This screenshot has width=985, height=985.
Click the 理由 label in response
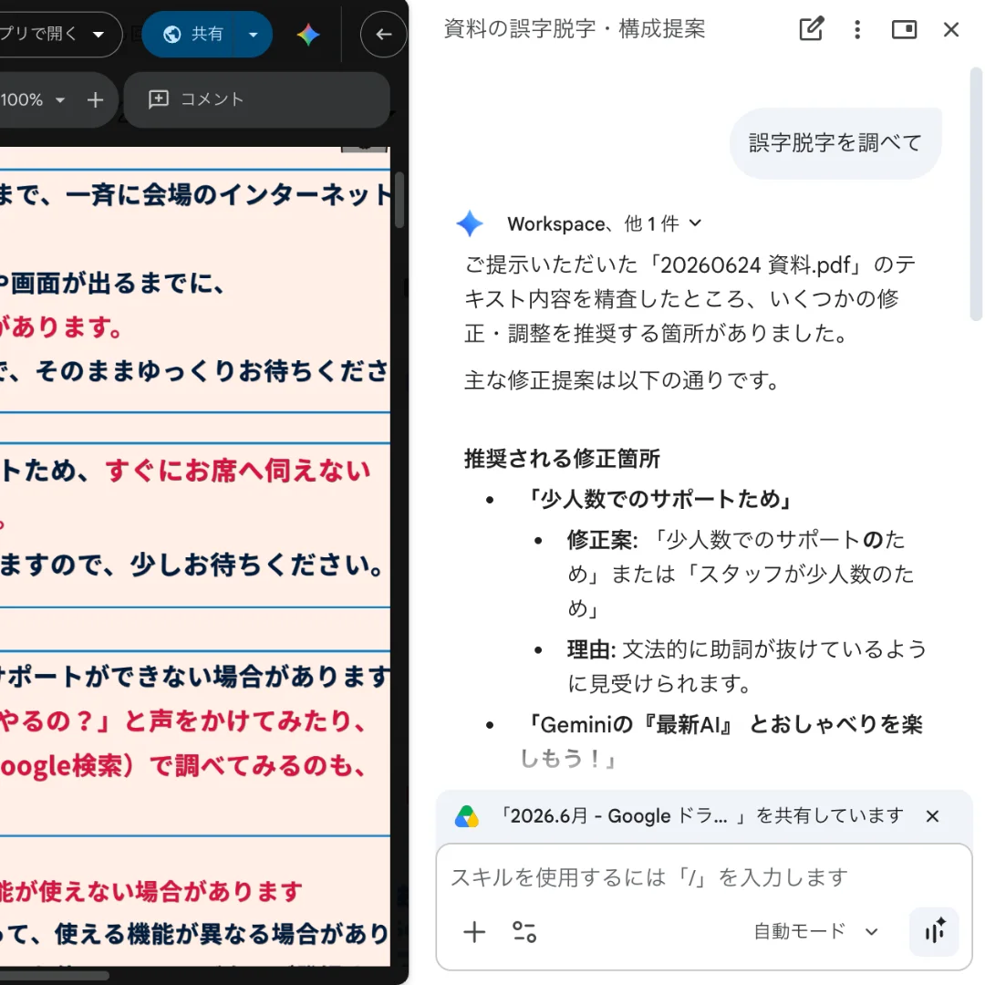[590, 649]
